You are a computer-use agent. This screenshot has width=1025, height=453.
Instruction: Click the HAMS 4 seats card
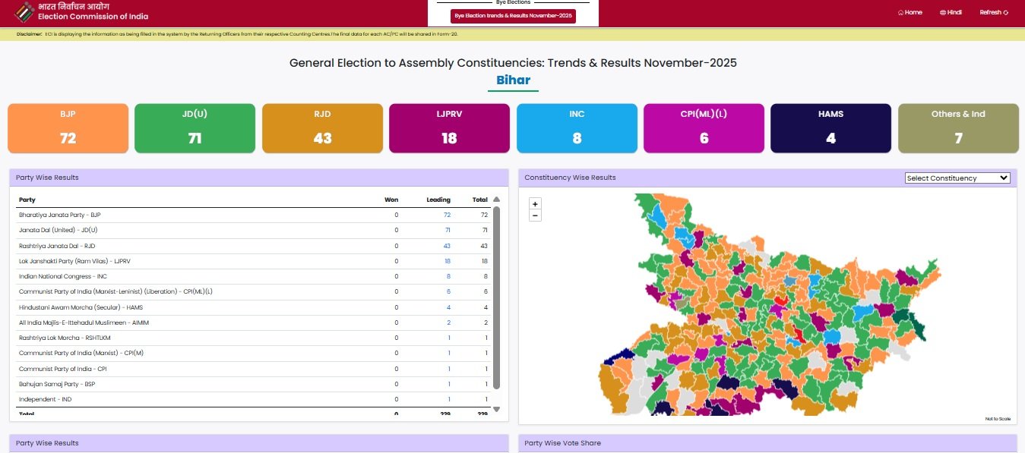pyautogui.click(x=830, y=128)
